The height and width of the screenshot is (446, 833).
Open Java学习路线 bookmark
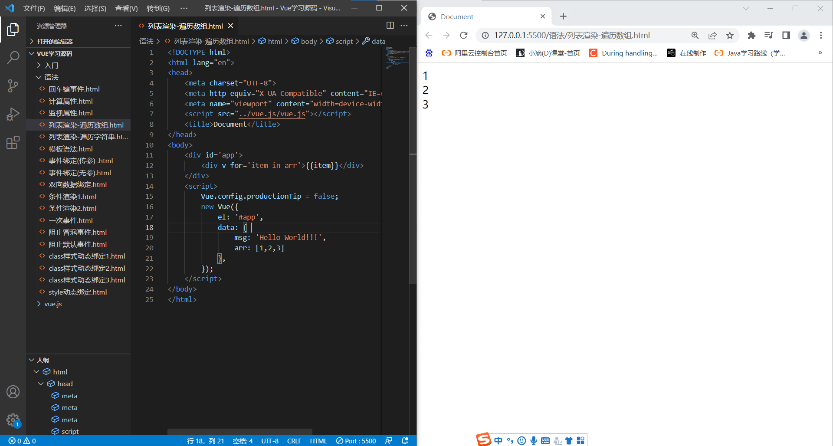tap(750, 53)
